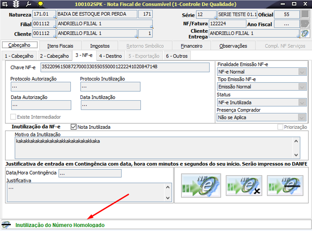Click the Retorno Simbólico tab
The height and width of the screenshot is (231, 312).
(x=145, y=46)
